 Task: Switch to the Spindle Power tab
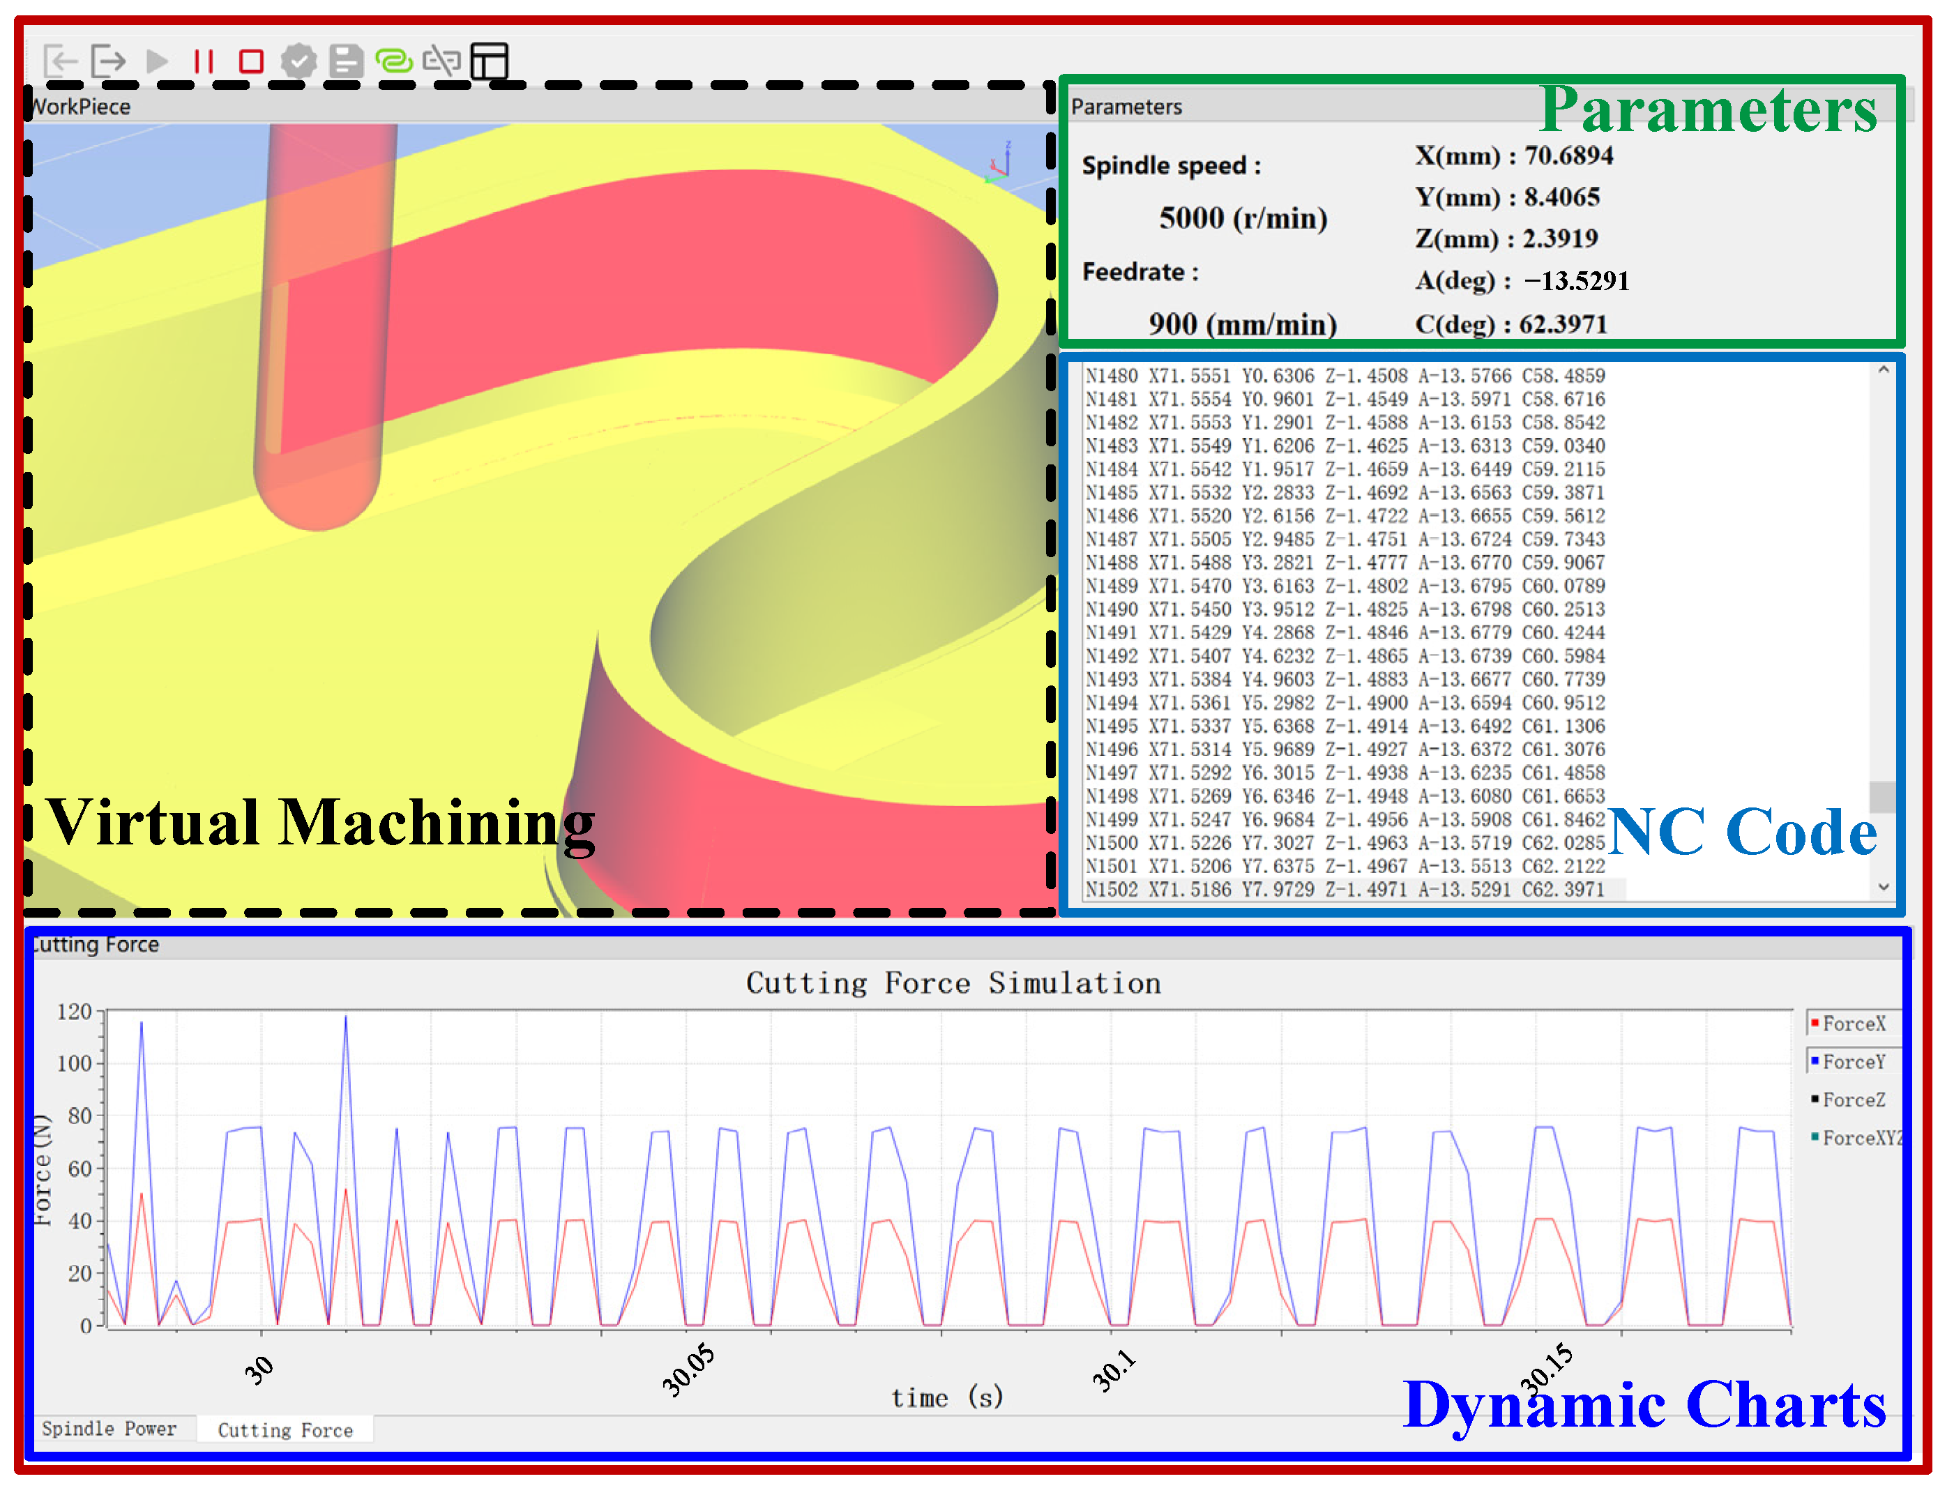pyautogui.click(x=109, y=1429)
